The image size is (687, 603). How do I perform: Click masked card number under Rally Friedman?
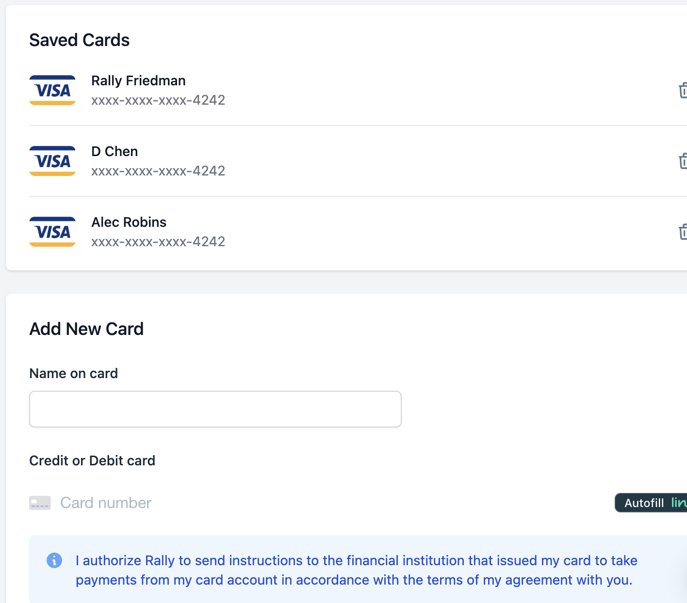tap(158, 100)
